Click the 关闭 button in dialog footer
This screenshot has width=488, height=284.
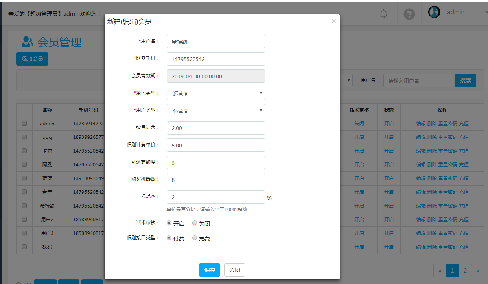pos(234,270)
